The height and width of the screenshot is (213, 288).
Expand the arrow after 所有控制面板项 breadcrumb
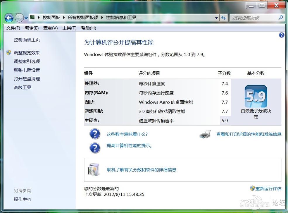(x=102, y=18)
